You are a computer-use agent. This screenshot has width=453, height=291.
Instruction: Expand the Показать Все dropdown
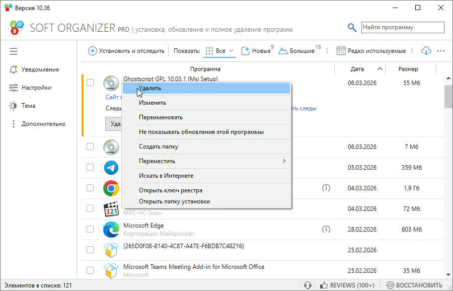tap(220, 51)
